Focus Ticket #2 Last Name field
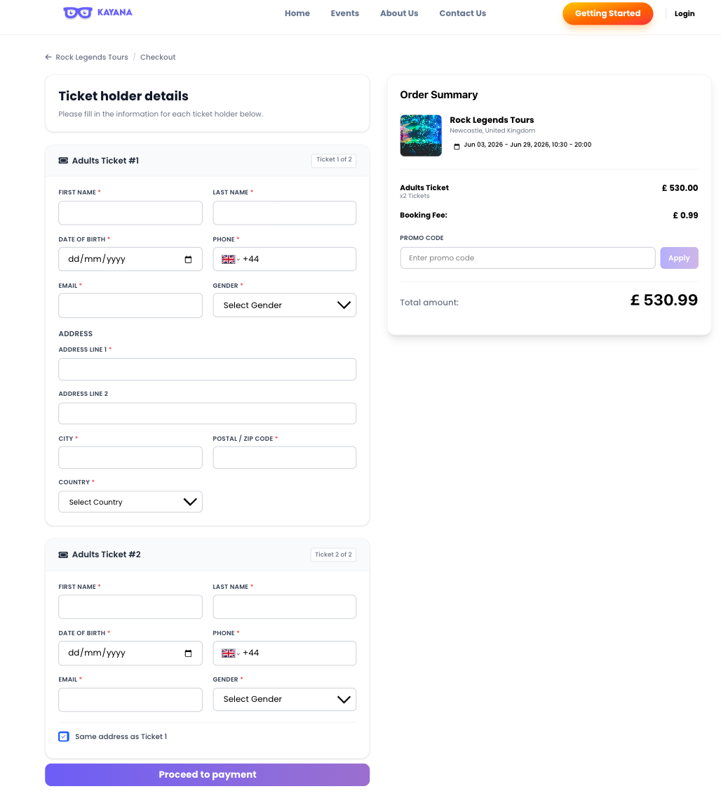The width and height of the screenshot is (721, 810). [284, 607]
